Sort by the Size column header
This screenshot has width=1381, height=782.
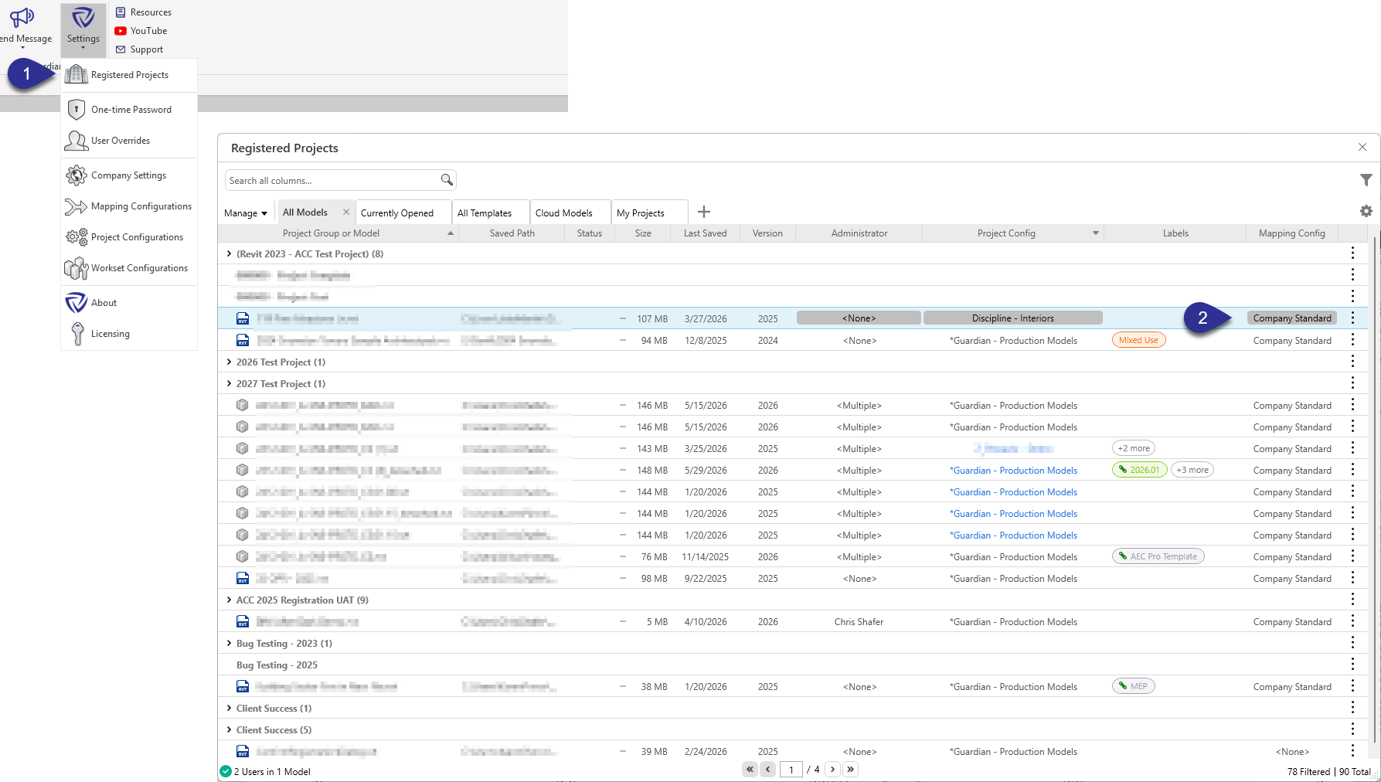tap(643, 233)
